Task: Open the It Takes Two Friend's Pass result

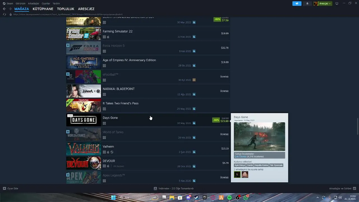Action: tap(148, 105)
